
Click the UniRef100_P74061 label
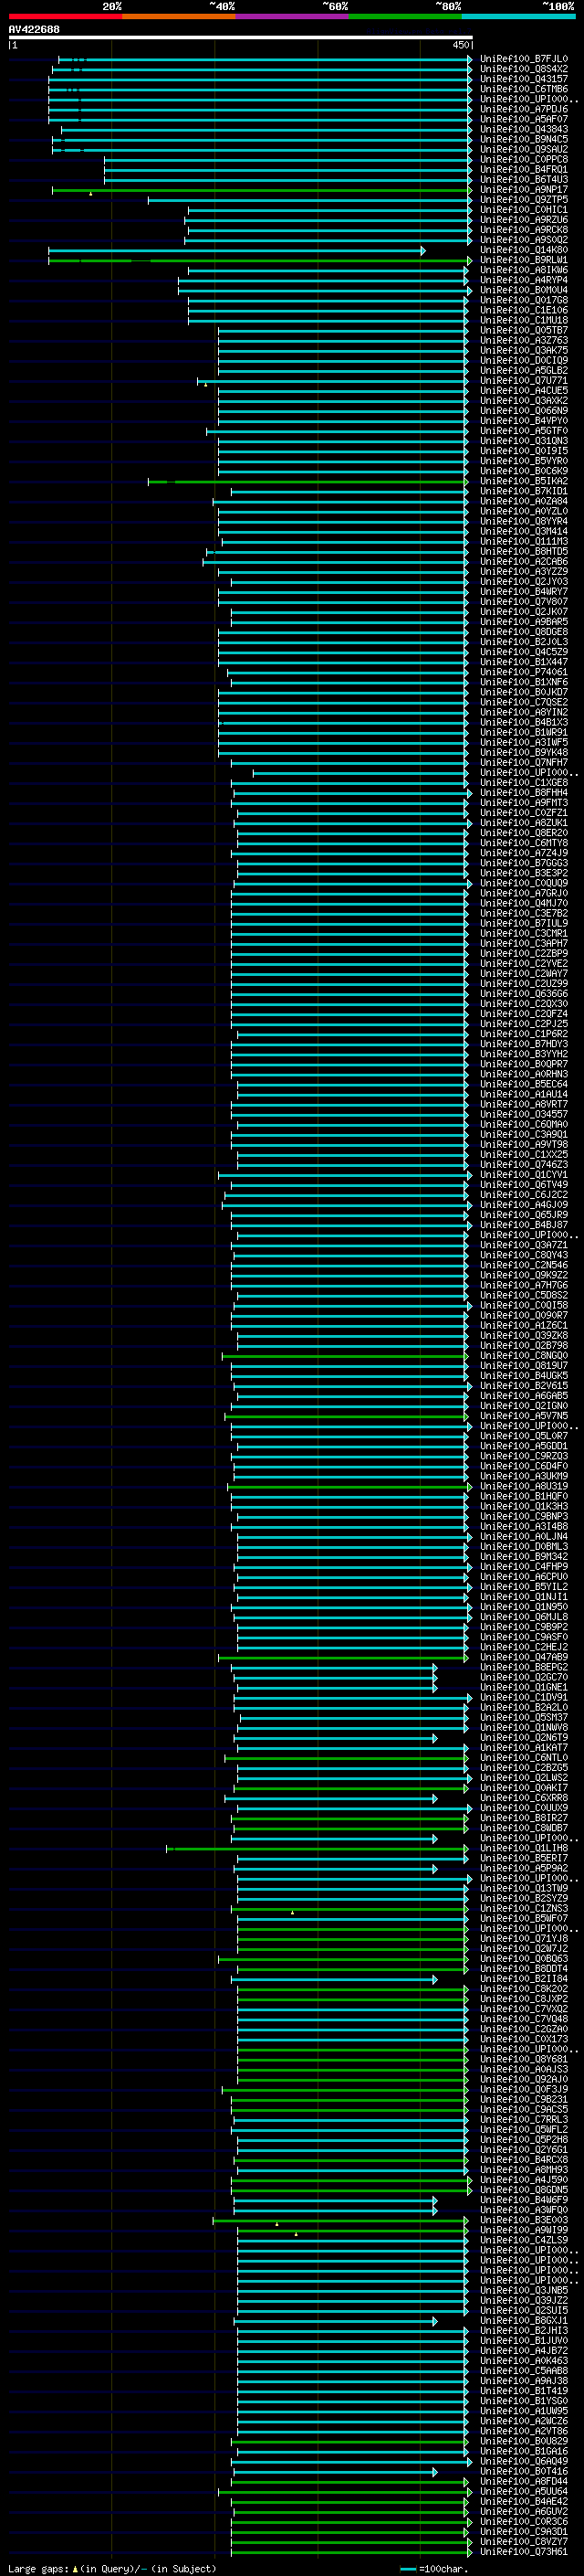click(x=523, y=672)
